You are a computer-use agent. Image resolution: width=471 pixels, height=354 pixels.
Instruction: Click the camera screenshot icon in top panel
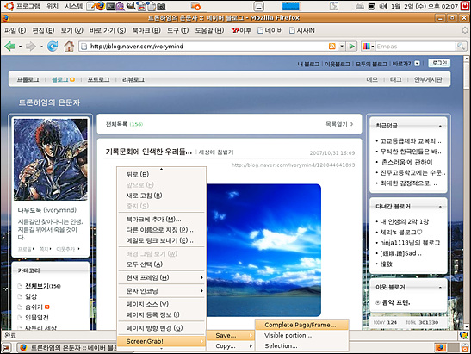[161, 6]
